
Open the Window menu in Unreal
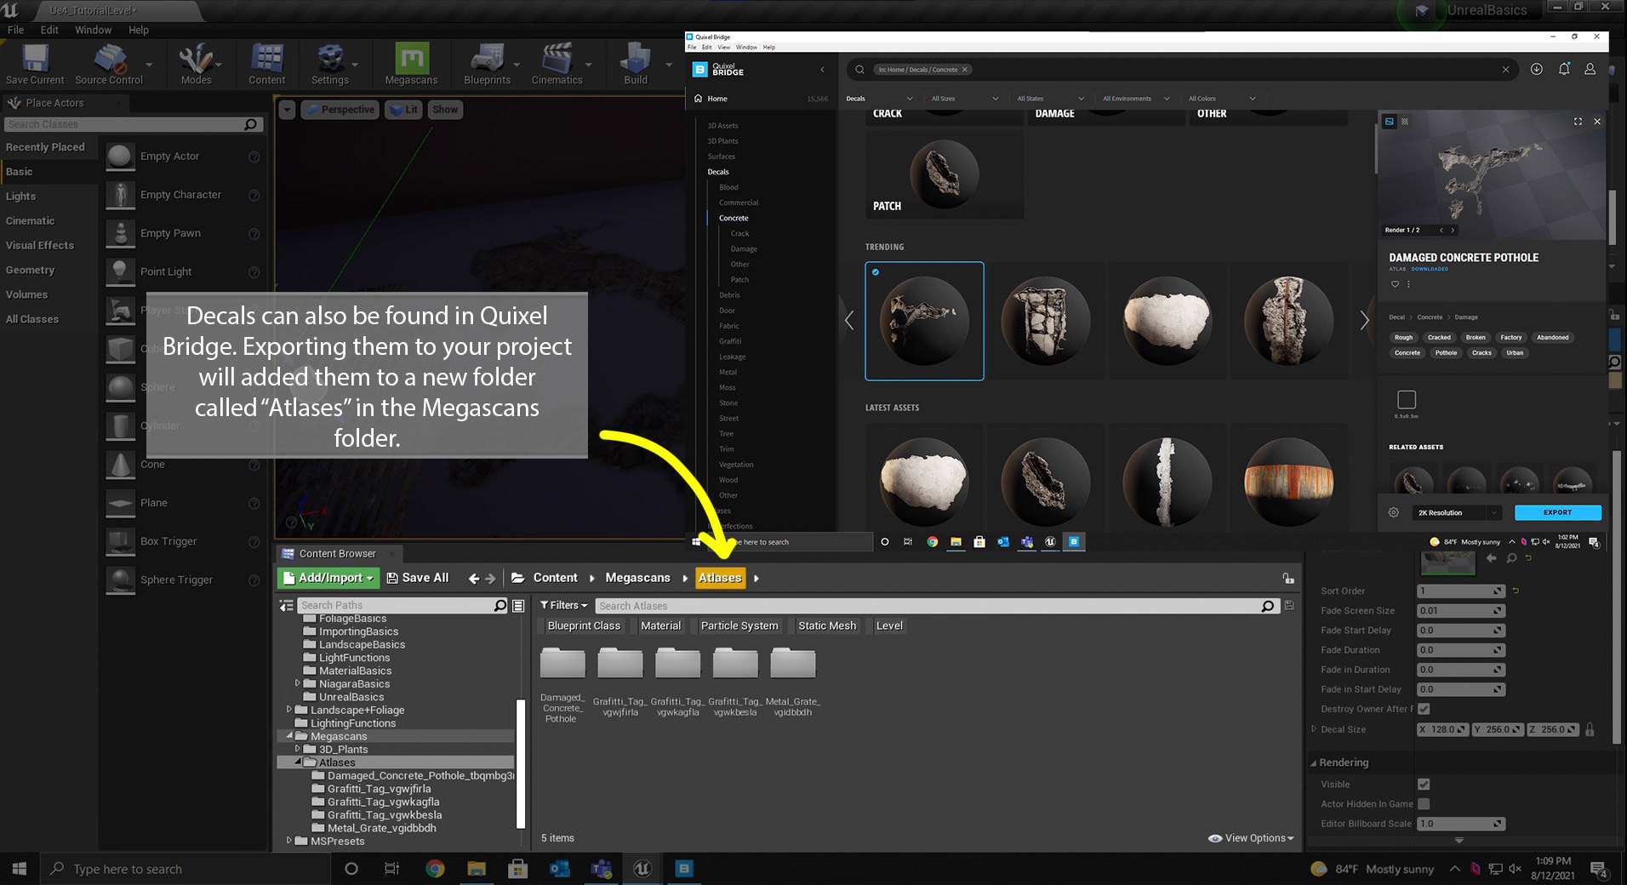click(x=93, y=30)
